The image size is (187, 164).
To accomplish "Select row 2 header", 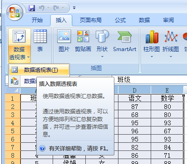I will point(13,107).
